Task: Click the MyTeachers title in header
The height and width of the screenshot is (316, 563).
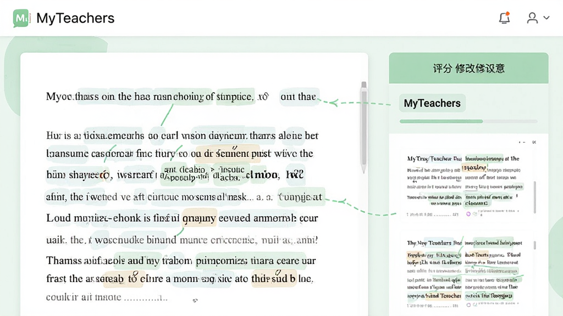Action: point(75,18)
